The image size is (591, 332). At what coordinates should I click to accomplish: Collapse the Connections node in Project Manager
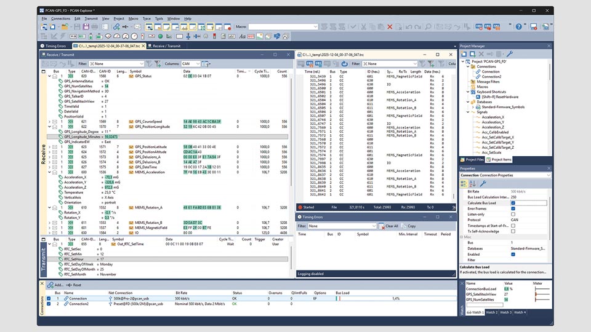[468, 66]
